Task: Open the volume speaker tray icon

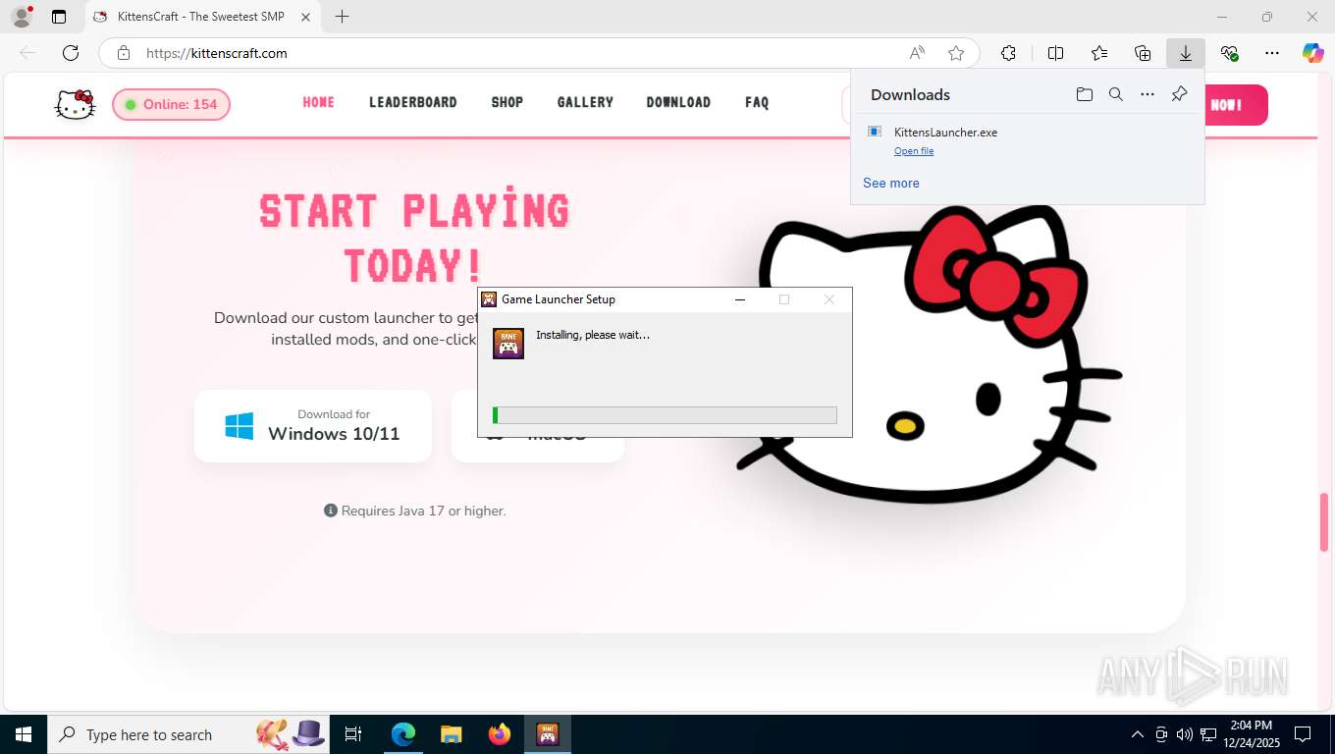Action: tap(1184, 734)
